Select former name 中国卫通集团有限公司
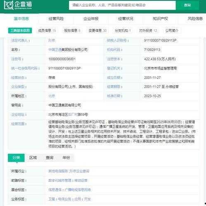 tap(65, 105)
